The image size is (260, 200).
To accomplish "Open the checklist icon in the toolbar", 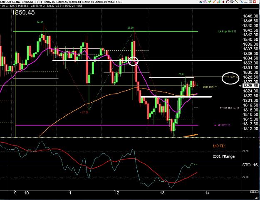I will pyautogui.click(x=232, y=2).
